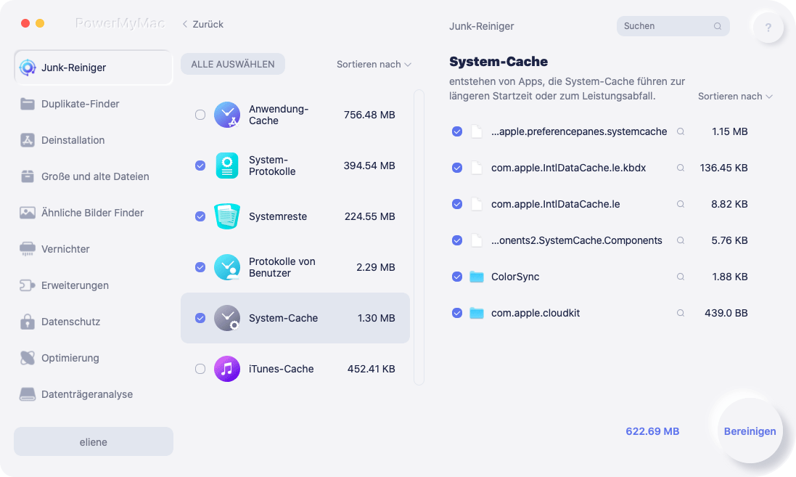
Task: Click the Junk-Reiniger sidebar icon
Action: tap(28, 68)
